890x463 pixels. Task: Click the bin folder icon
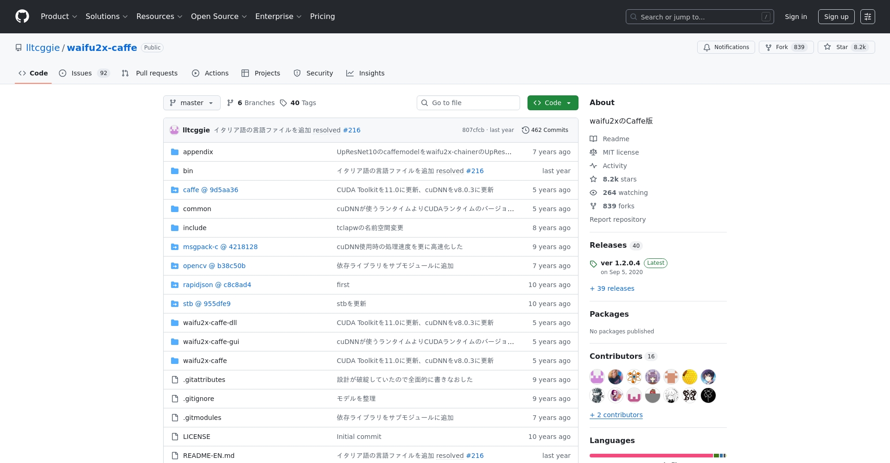pos(175,171)
